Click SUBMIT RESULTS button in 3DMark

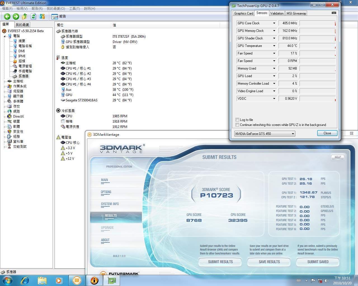220,262
